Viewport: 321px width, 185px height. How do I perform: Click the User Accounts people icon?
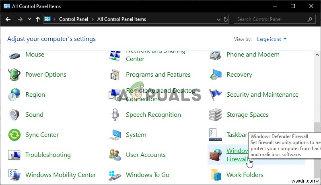pos(115,155)
